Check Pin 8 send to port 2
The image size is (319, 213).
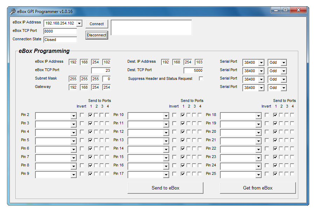tap(96, 165)
